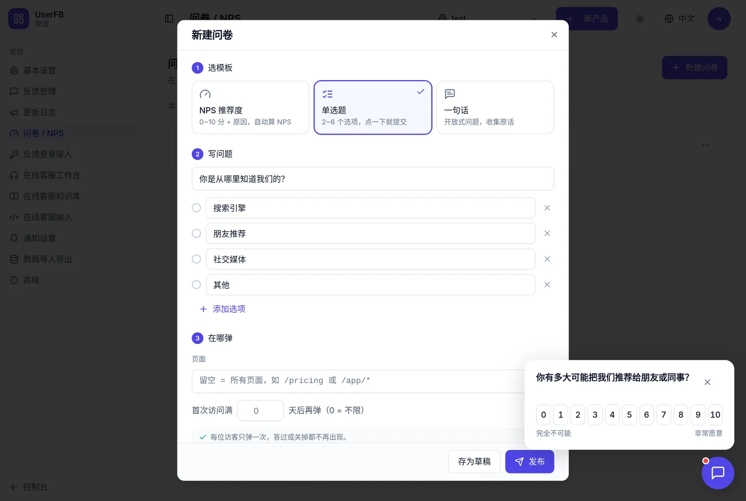746x501 pixels.
Task: Toggle the light/dark theme icon
Action: pyautogui.click(x=640, y=19)
